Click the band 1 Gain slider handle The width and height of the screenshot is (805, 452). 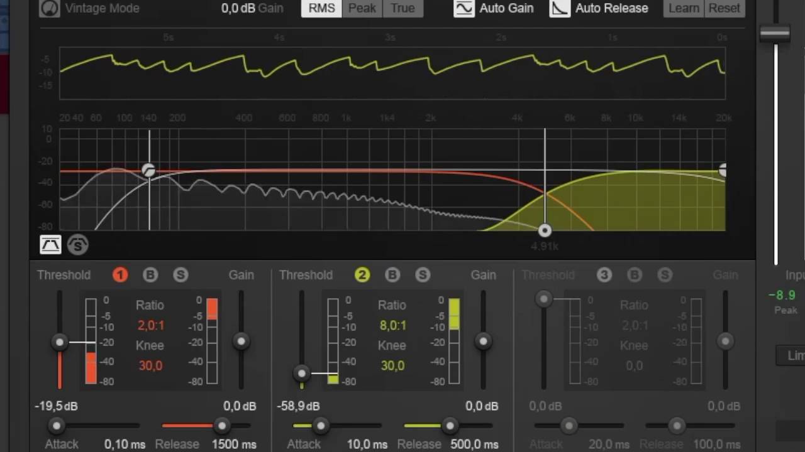[x=241, y=341]
